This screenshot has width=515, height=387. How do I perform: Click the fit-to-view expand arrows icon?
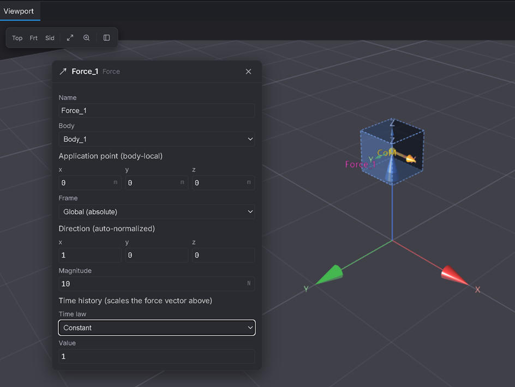70,38
